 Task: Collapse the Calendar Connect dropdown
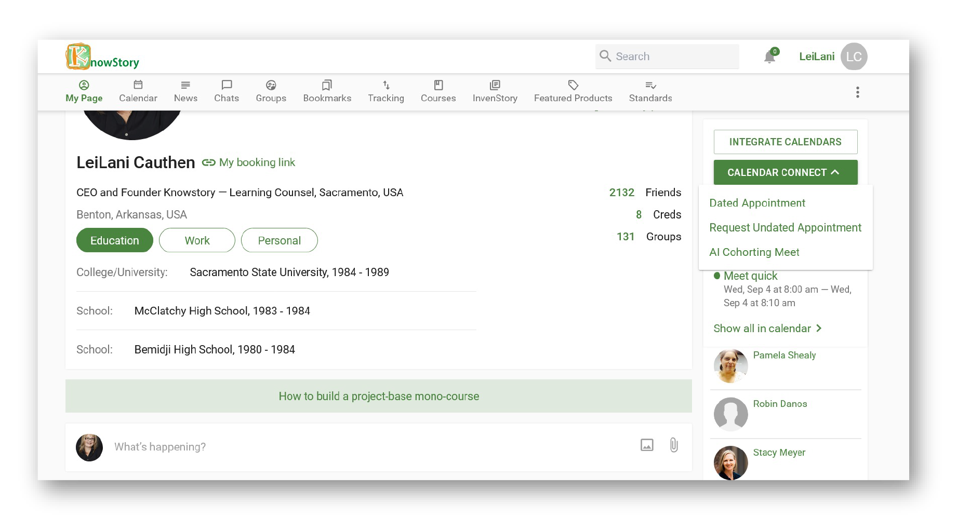pos(785,172)
